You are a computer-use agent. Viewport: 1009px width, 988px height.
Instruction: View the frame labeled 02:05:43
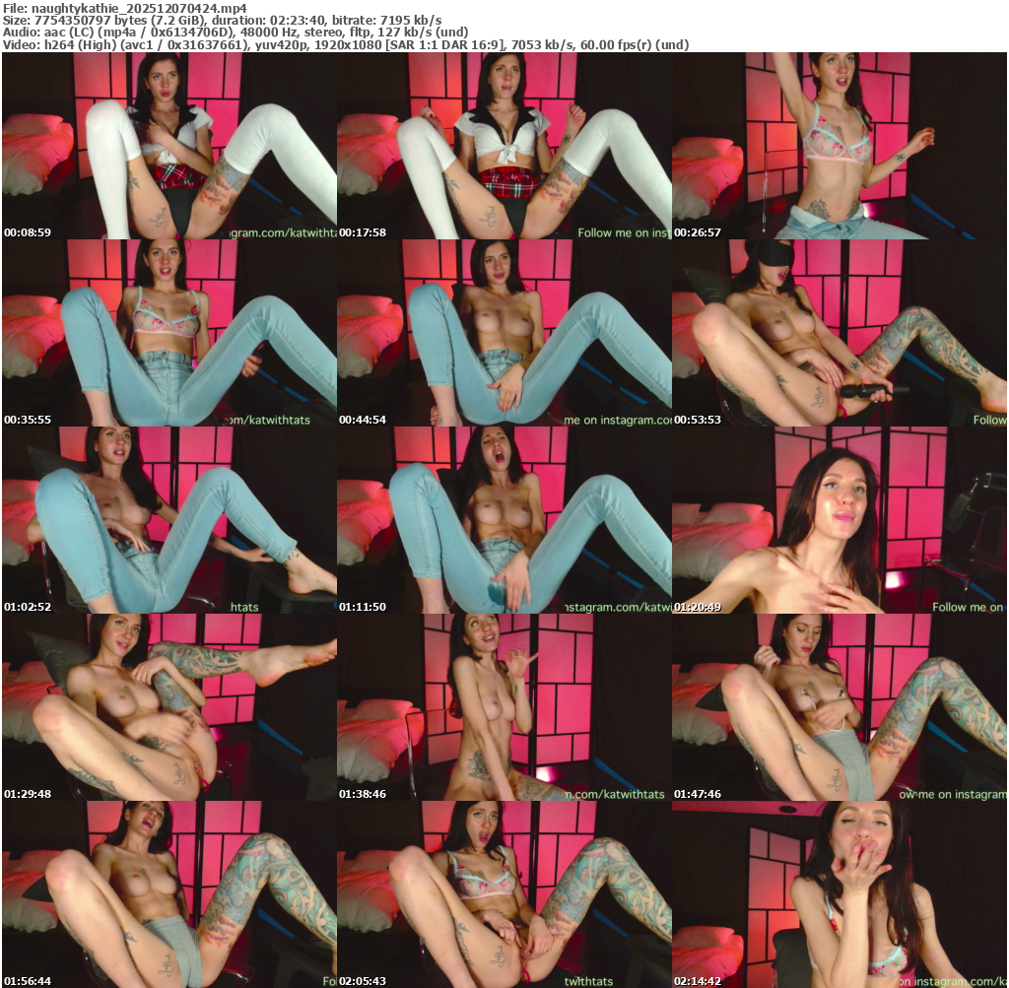coord(504,894)
